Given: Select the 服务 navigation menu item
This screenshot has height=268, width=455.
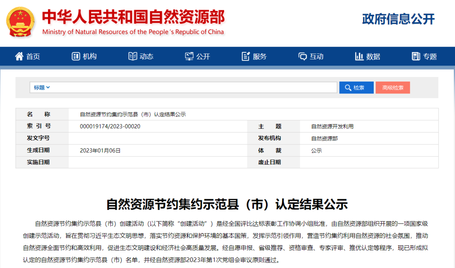Looking at the screenshot, I should pos(260,56).
